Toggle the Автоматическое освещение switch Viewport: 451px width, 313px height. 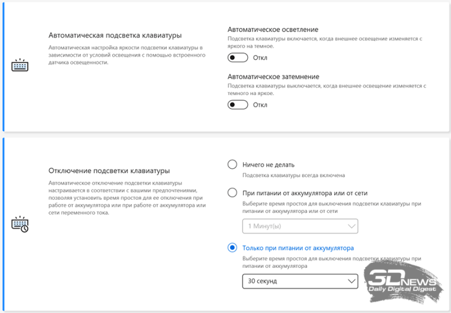tap(238, 57)
